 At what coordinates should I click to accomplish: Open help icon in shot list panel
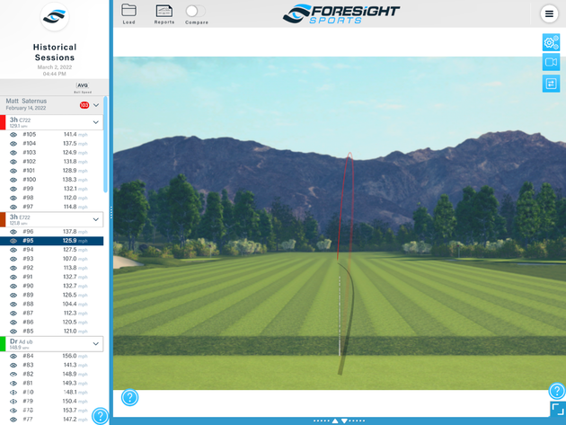click(100, 416)
